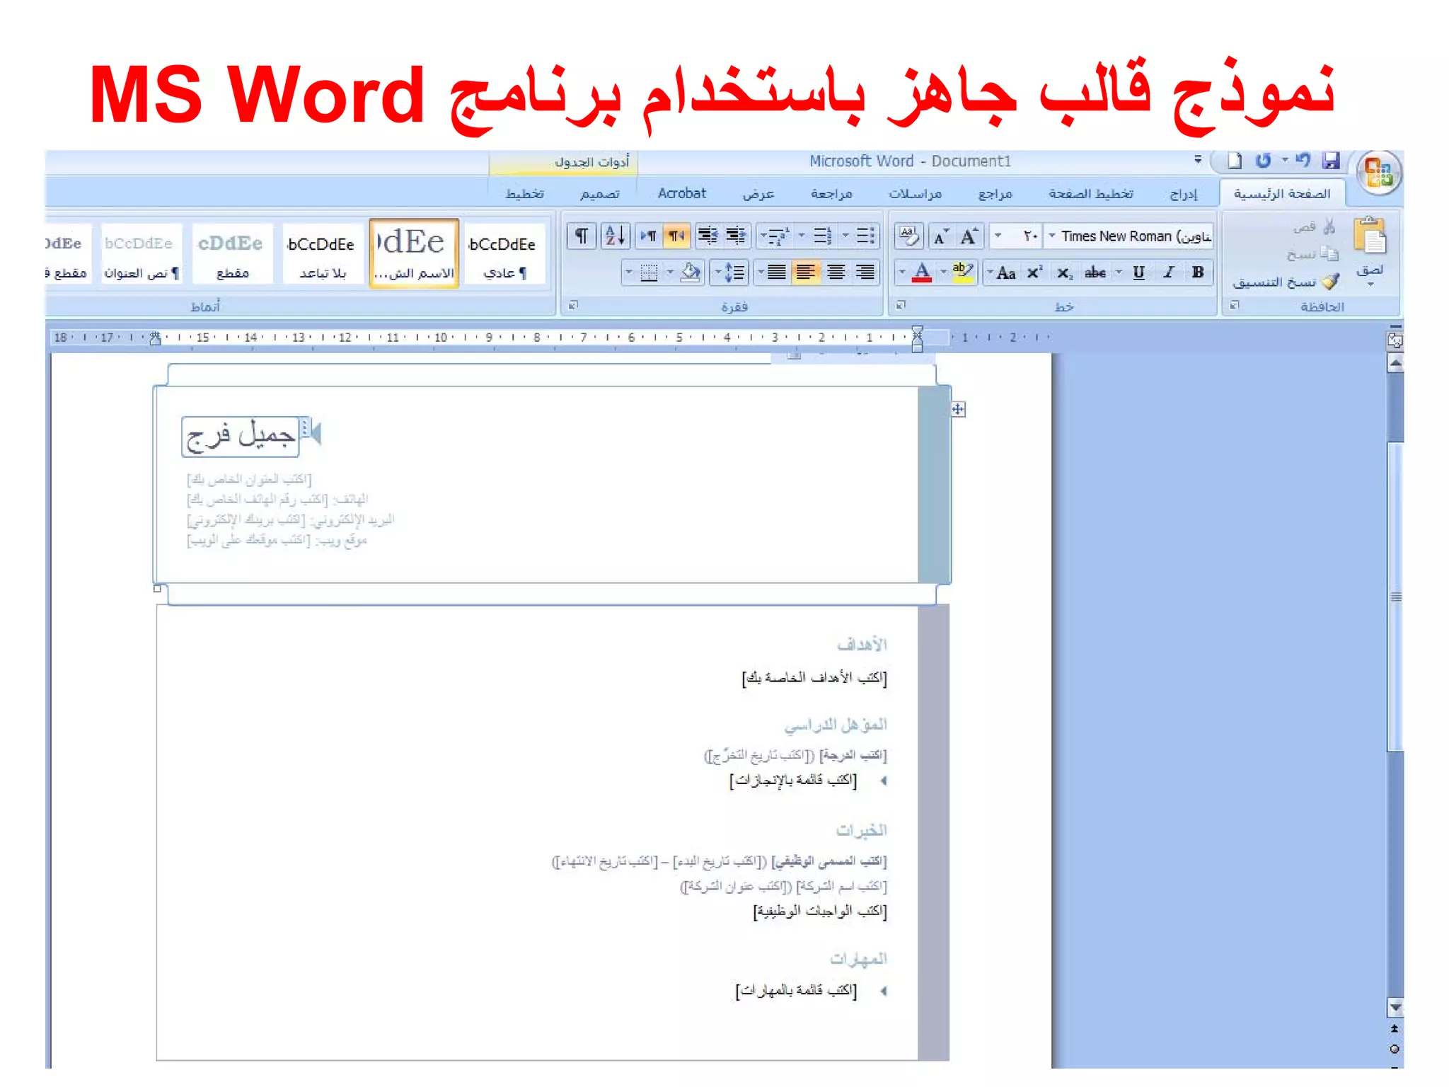This screenshot has width=1449, height=1087.
Task: Click the scroll up arrow
Action: point(1395,364)
